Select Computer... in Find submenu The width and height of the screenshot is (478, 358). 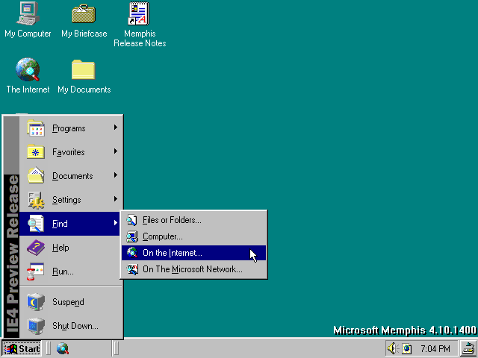(x=194, y=236)
